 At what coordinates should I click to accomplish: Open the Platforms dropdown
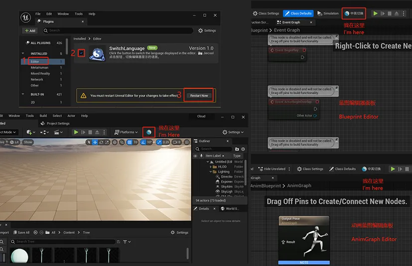126,132
